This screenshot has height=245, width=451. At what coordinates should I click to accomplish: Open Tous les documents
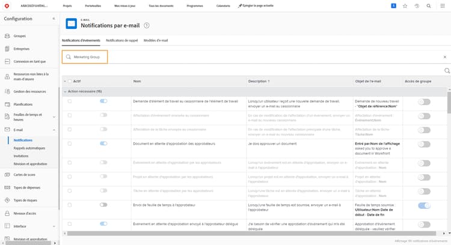point(161,6)
